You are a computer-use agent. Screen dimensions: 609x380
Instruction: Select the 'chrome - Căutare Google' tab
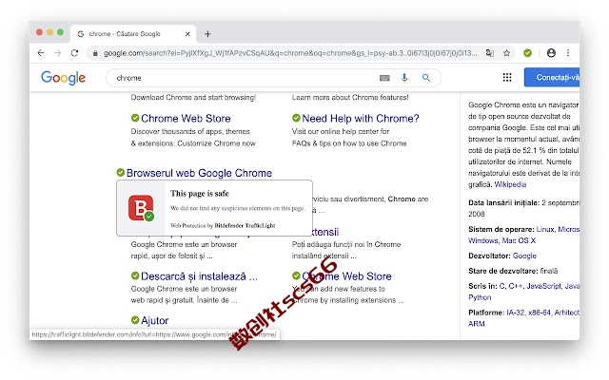coord(133,34)
